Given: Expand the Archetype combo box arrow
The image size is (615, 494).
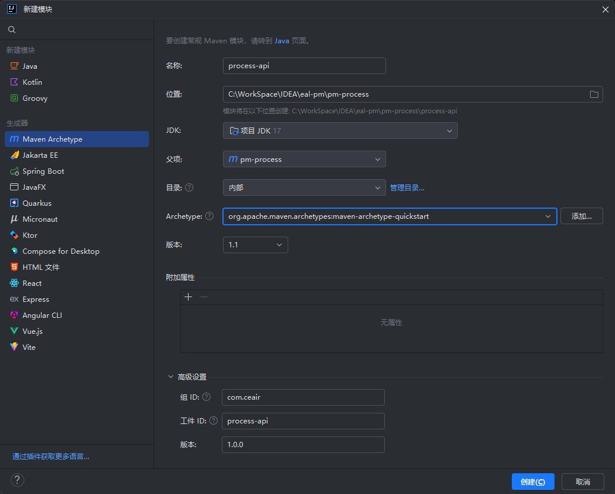Looking at the screenshot, I should point(547,216).
